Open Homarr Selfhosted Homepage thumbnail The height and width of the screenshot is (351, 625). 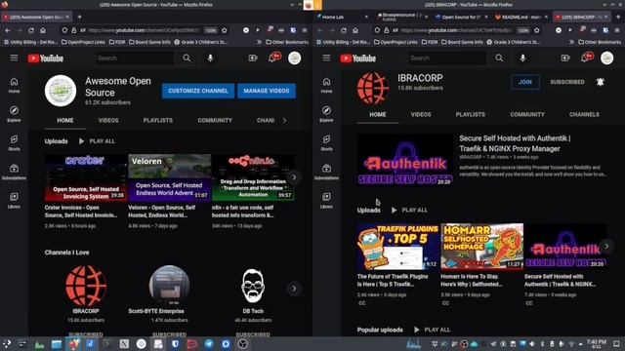coord(481,247)
